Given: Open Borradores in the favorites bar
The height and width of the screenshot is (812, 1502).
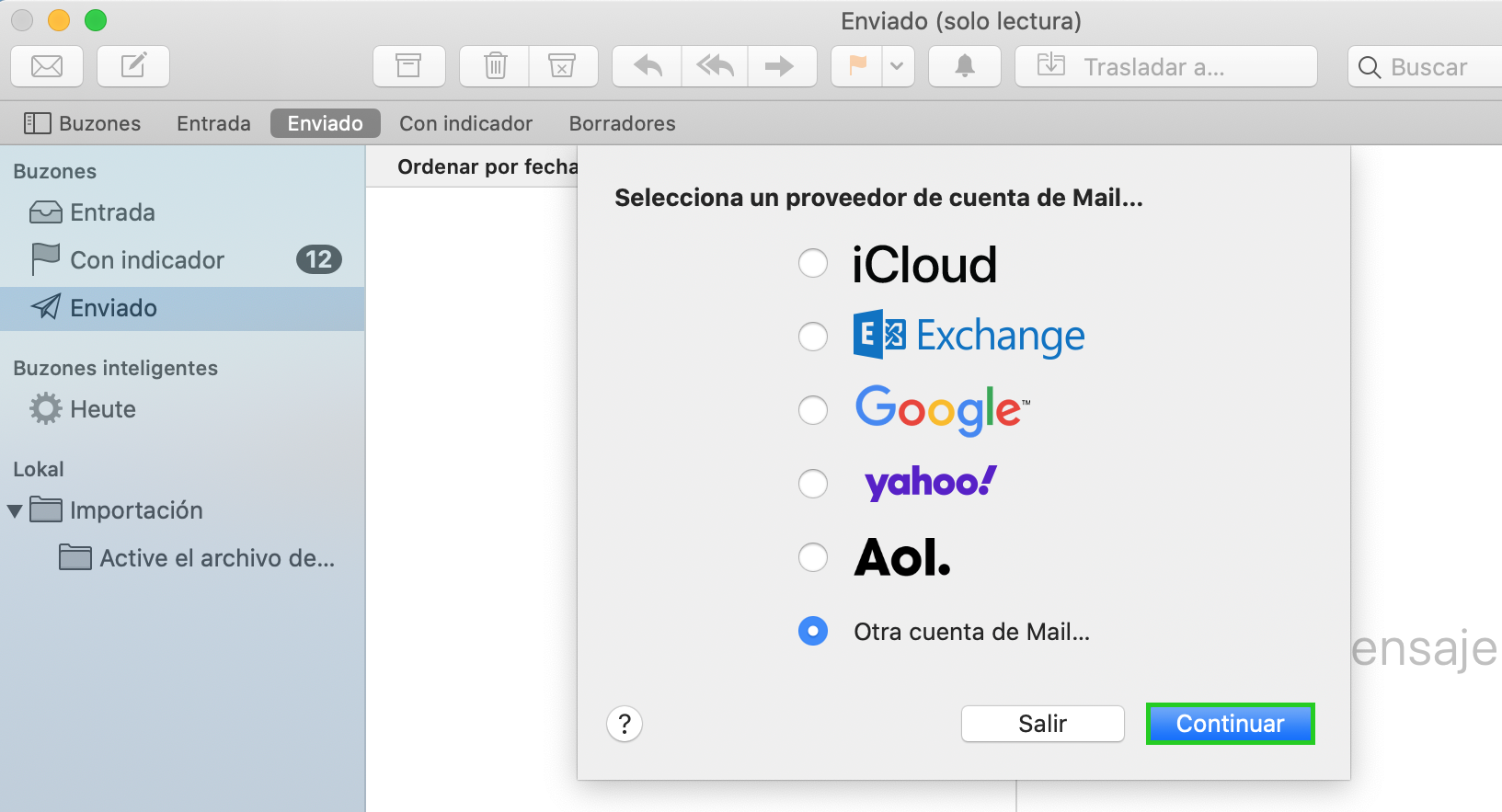Looking at the screenshot, I should (623, 123).
